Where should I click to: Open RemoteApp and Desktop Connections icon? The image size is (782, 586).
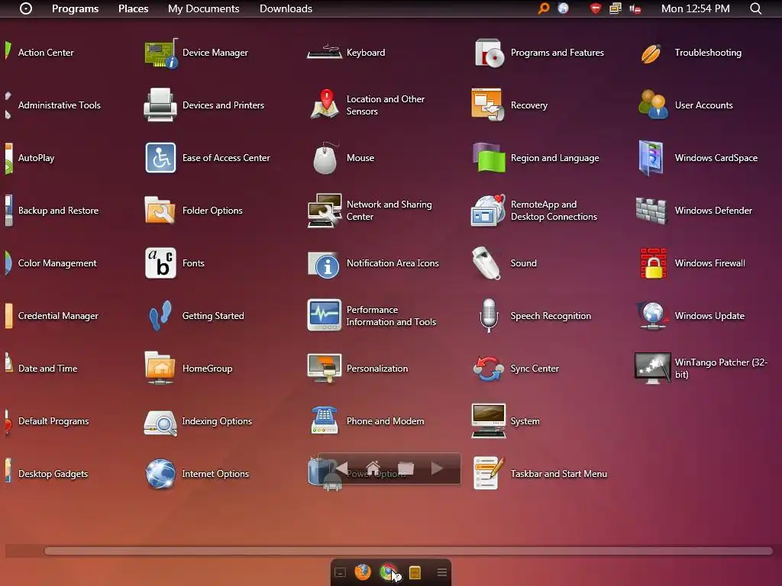click(488, 211)
